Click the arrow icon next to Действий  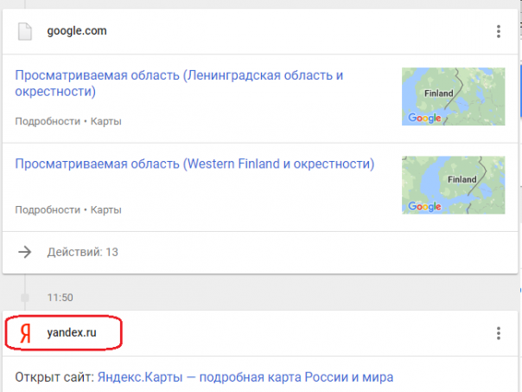coord(26,252)
